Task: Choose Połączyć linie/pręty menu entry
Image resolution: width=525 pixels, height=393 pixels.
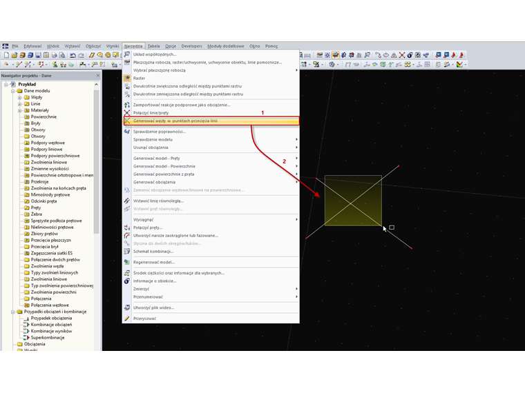Action: click(211, 112)
